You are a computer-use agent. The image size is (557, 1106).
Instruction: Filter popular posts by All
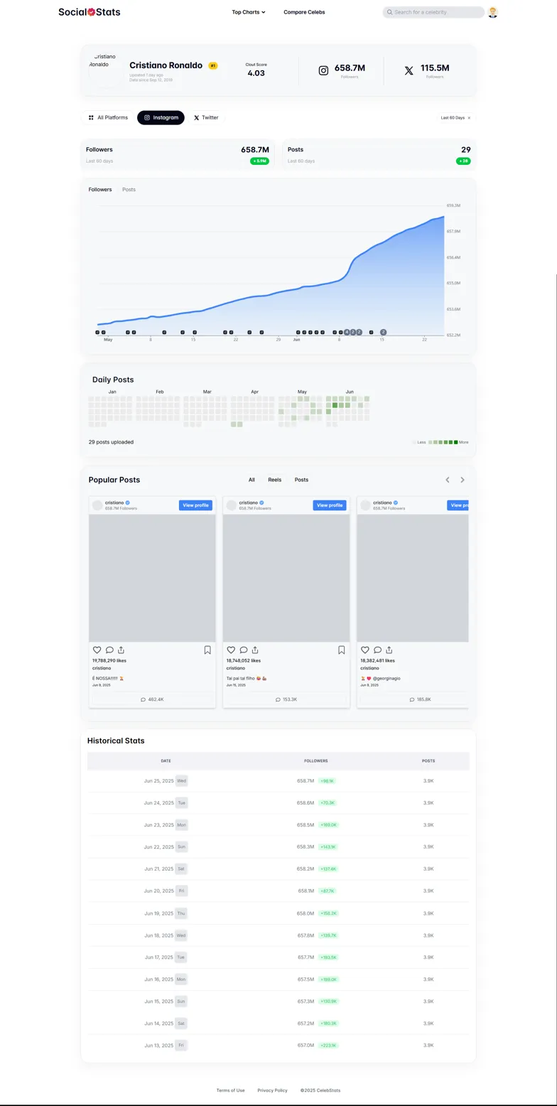tap(252, 480)
